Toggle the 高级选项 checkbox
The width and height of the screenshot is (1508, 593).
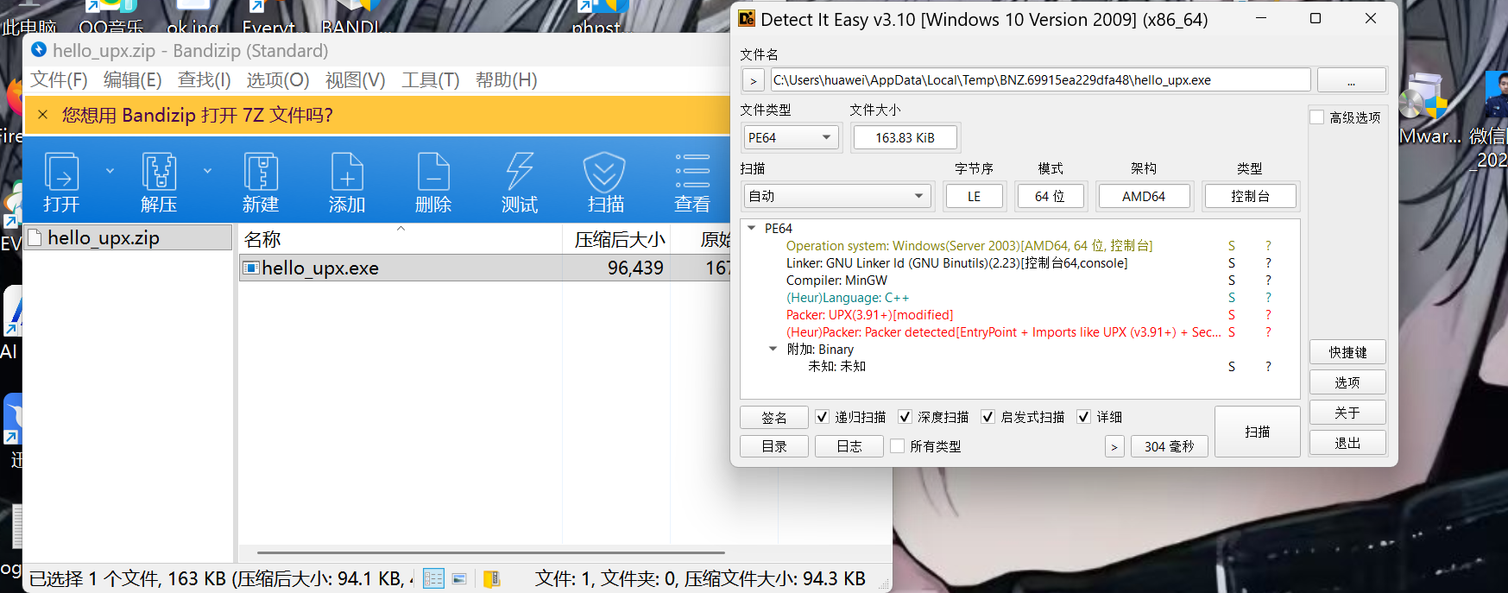coord(1317,117)
